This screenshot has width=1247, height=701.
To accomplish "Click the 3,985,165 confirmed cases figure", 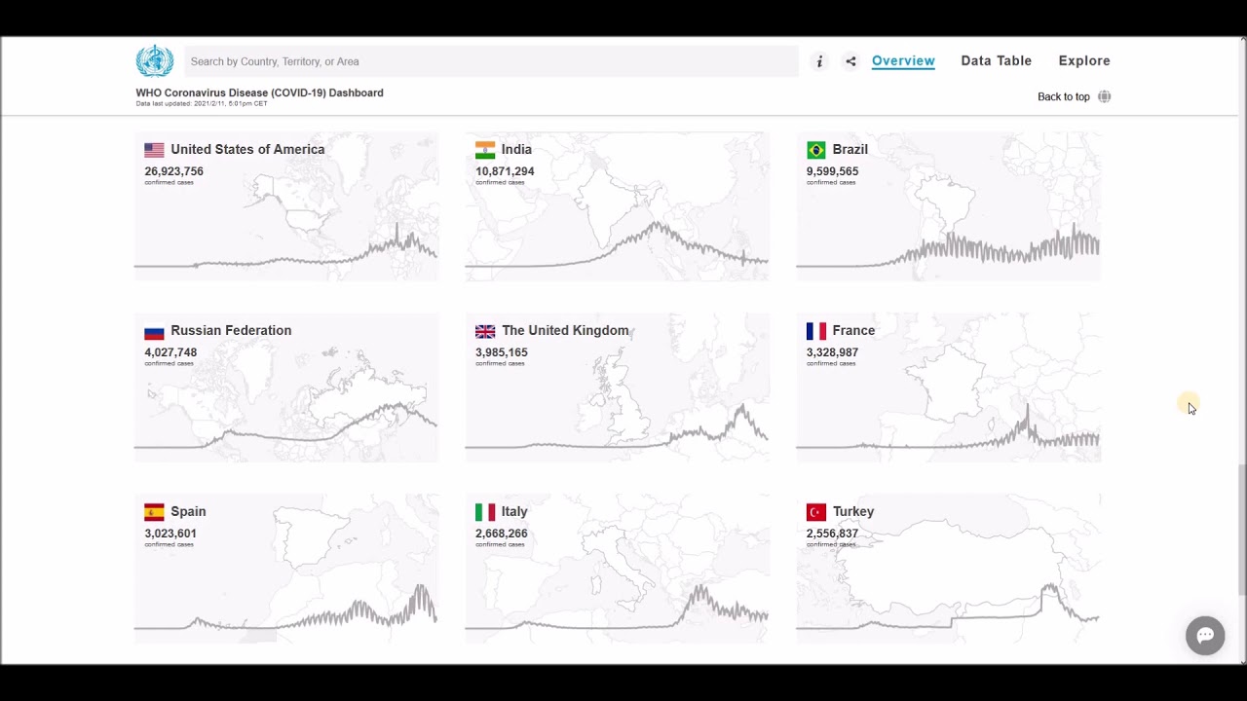I will point(502,352).
